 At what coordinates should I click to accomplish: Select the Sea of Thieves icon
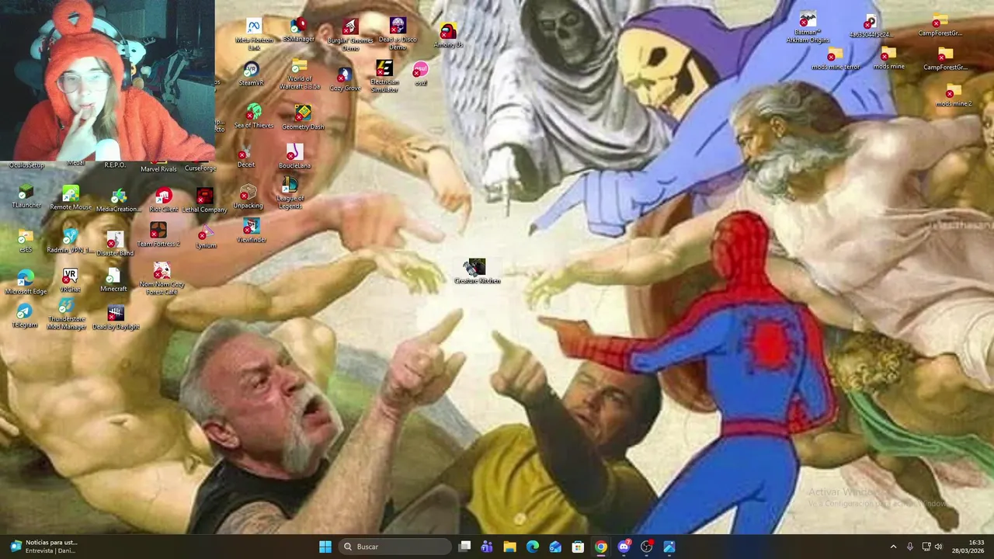tap(254, 116)
